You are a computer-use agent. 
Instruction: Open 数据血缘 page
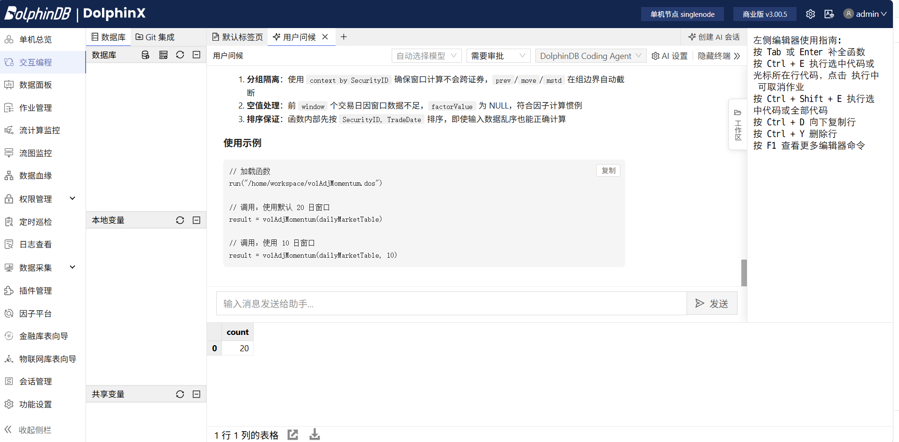tap(43, 175)
